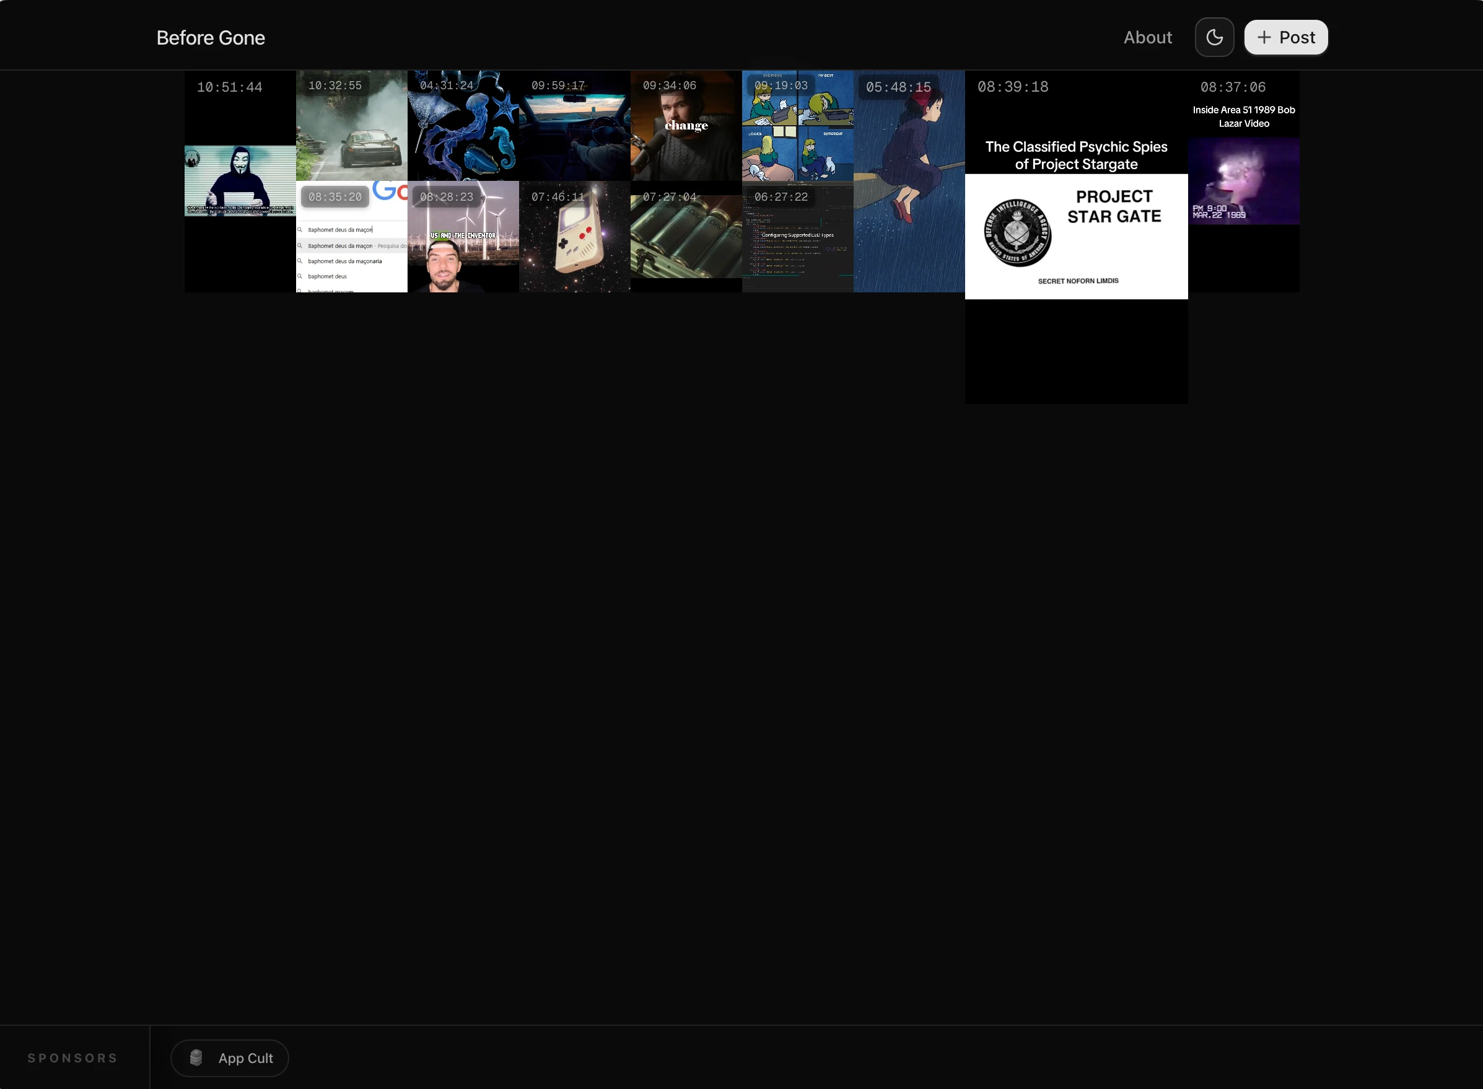Screen dimensions: 1483x1089
Task: Click the App Cult stacked-coins icon
Action: [196, 1057]
